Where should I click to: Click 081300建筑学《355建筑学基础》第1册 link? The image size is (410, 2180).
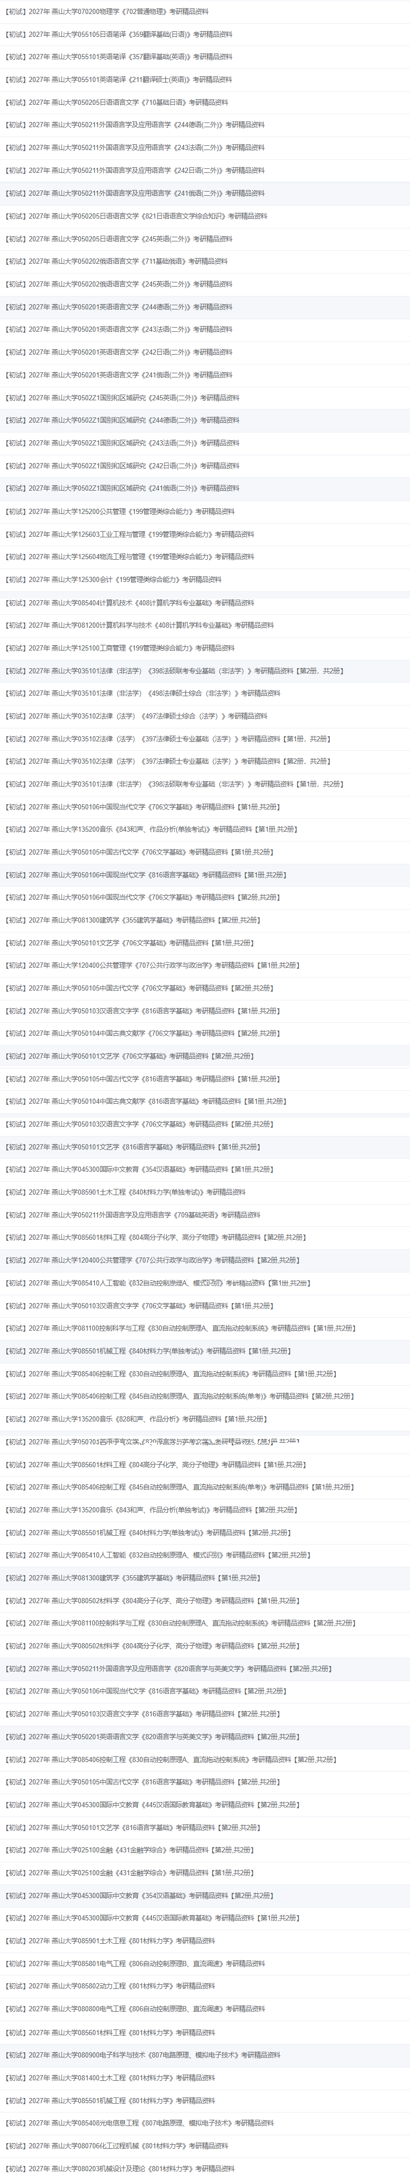pyautogui.click(x=134, y=1577)
